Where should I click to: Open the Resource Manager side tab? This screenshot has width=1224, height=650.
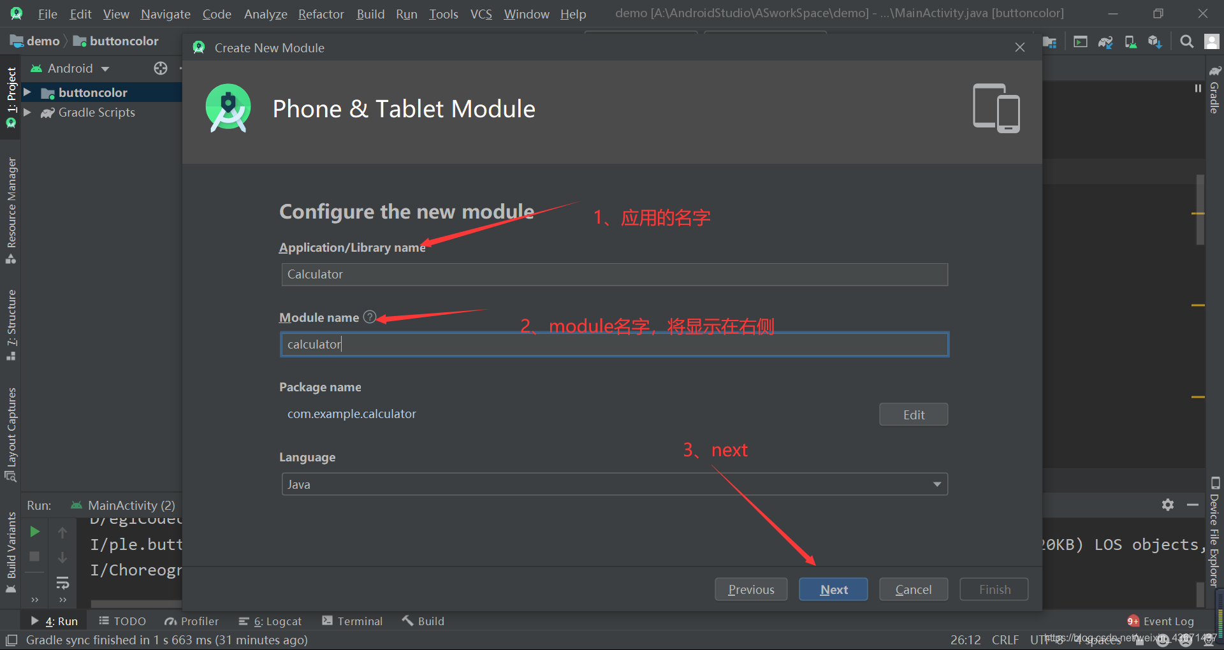(11, 210)
